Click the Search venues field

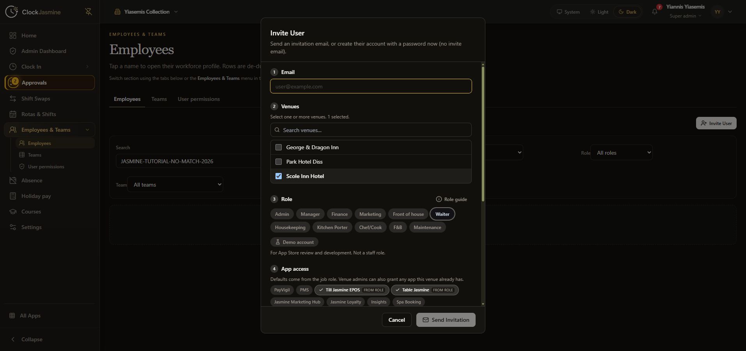(371, 130)
